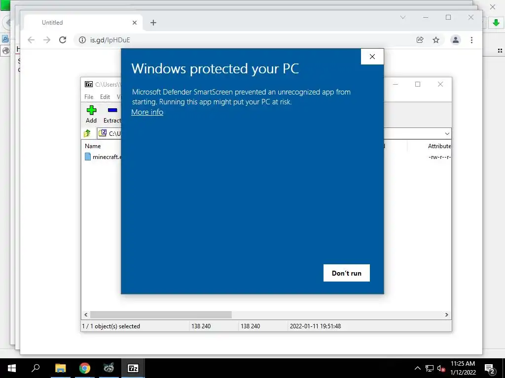Click the 7-Zip scrollbar right arrow
The height and width of the screenshot is (378, 505).
pos(447,315)
